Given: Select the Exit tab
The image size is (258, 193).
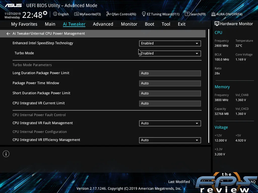Looking at the screenshot, I should click(x=182, y=24).
